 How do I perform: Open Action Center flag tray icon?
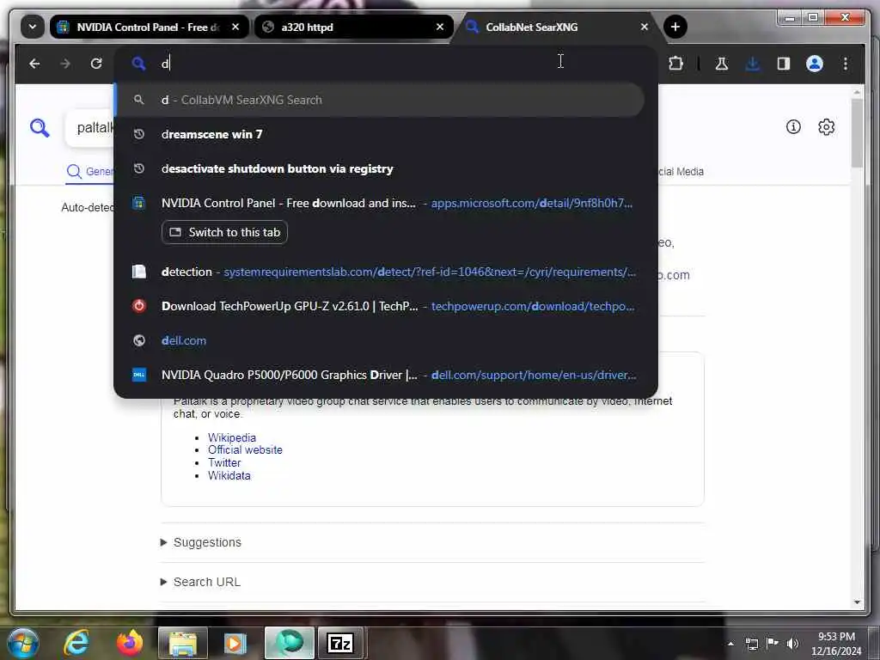tap(773, 644)
